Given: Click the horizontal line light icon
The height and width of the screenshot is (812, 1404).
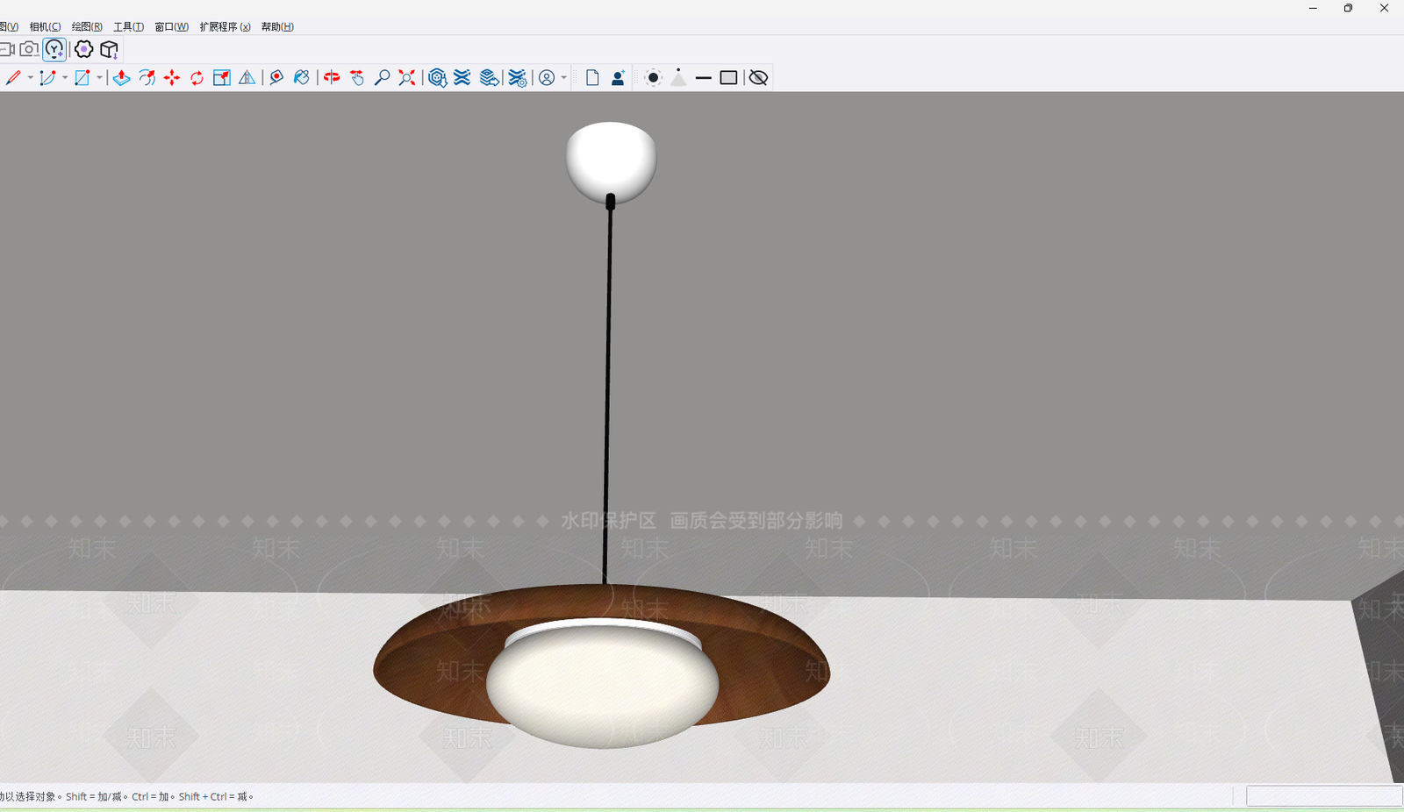Looking at the screenshot, I should click(703, 78).
